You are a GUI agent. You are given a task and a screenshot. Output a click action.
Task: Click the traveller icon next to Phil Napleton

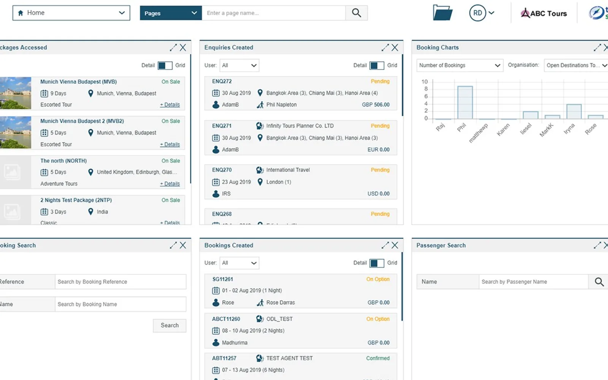click(260, 104)
